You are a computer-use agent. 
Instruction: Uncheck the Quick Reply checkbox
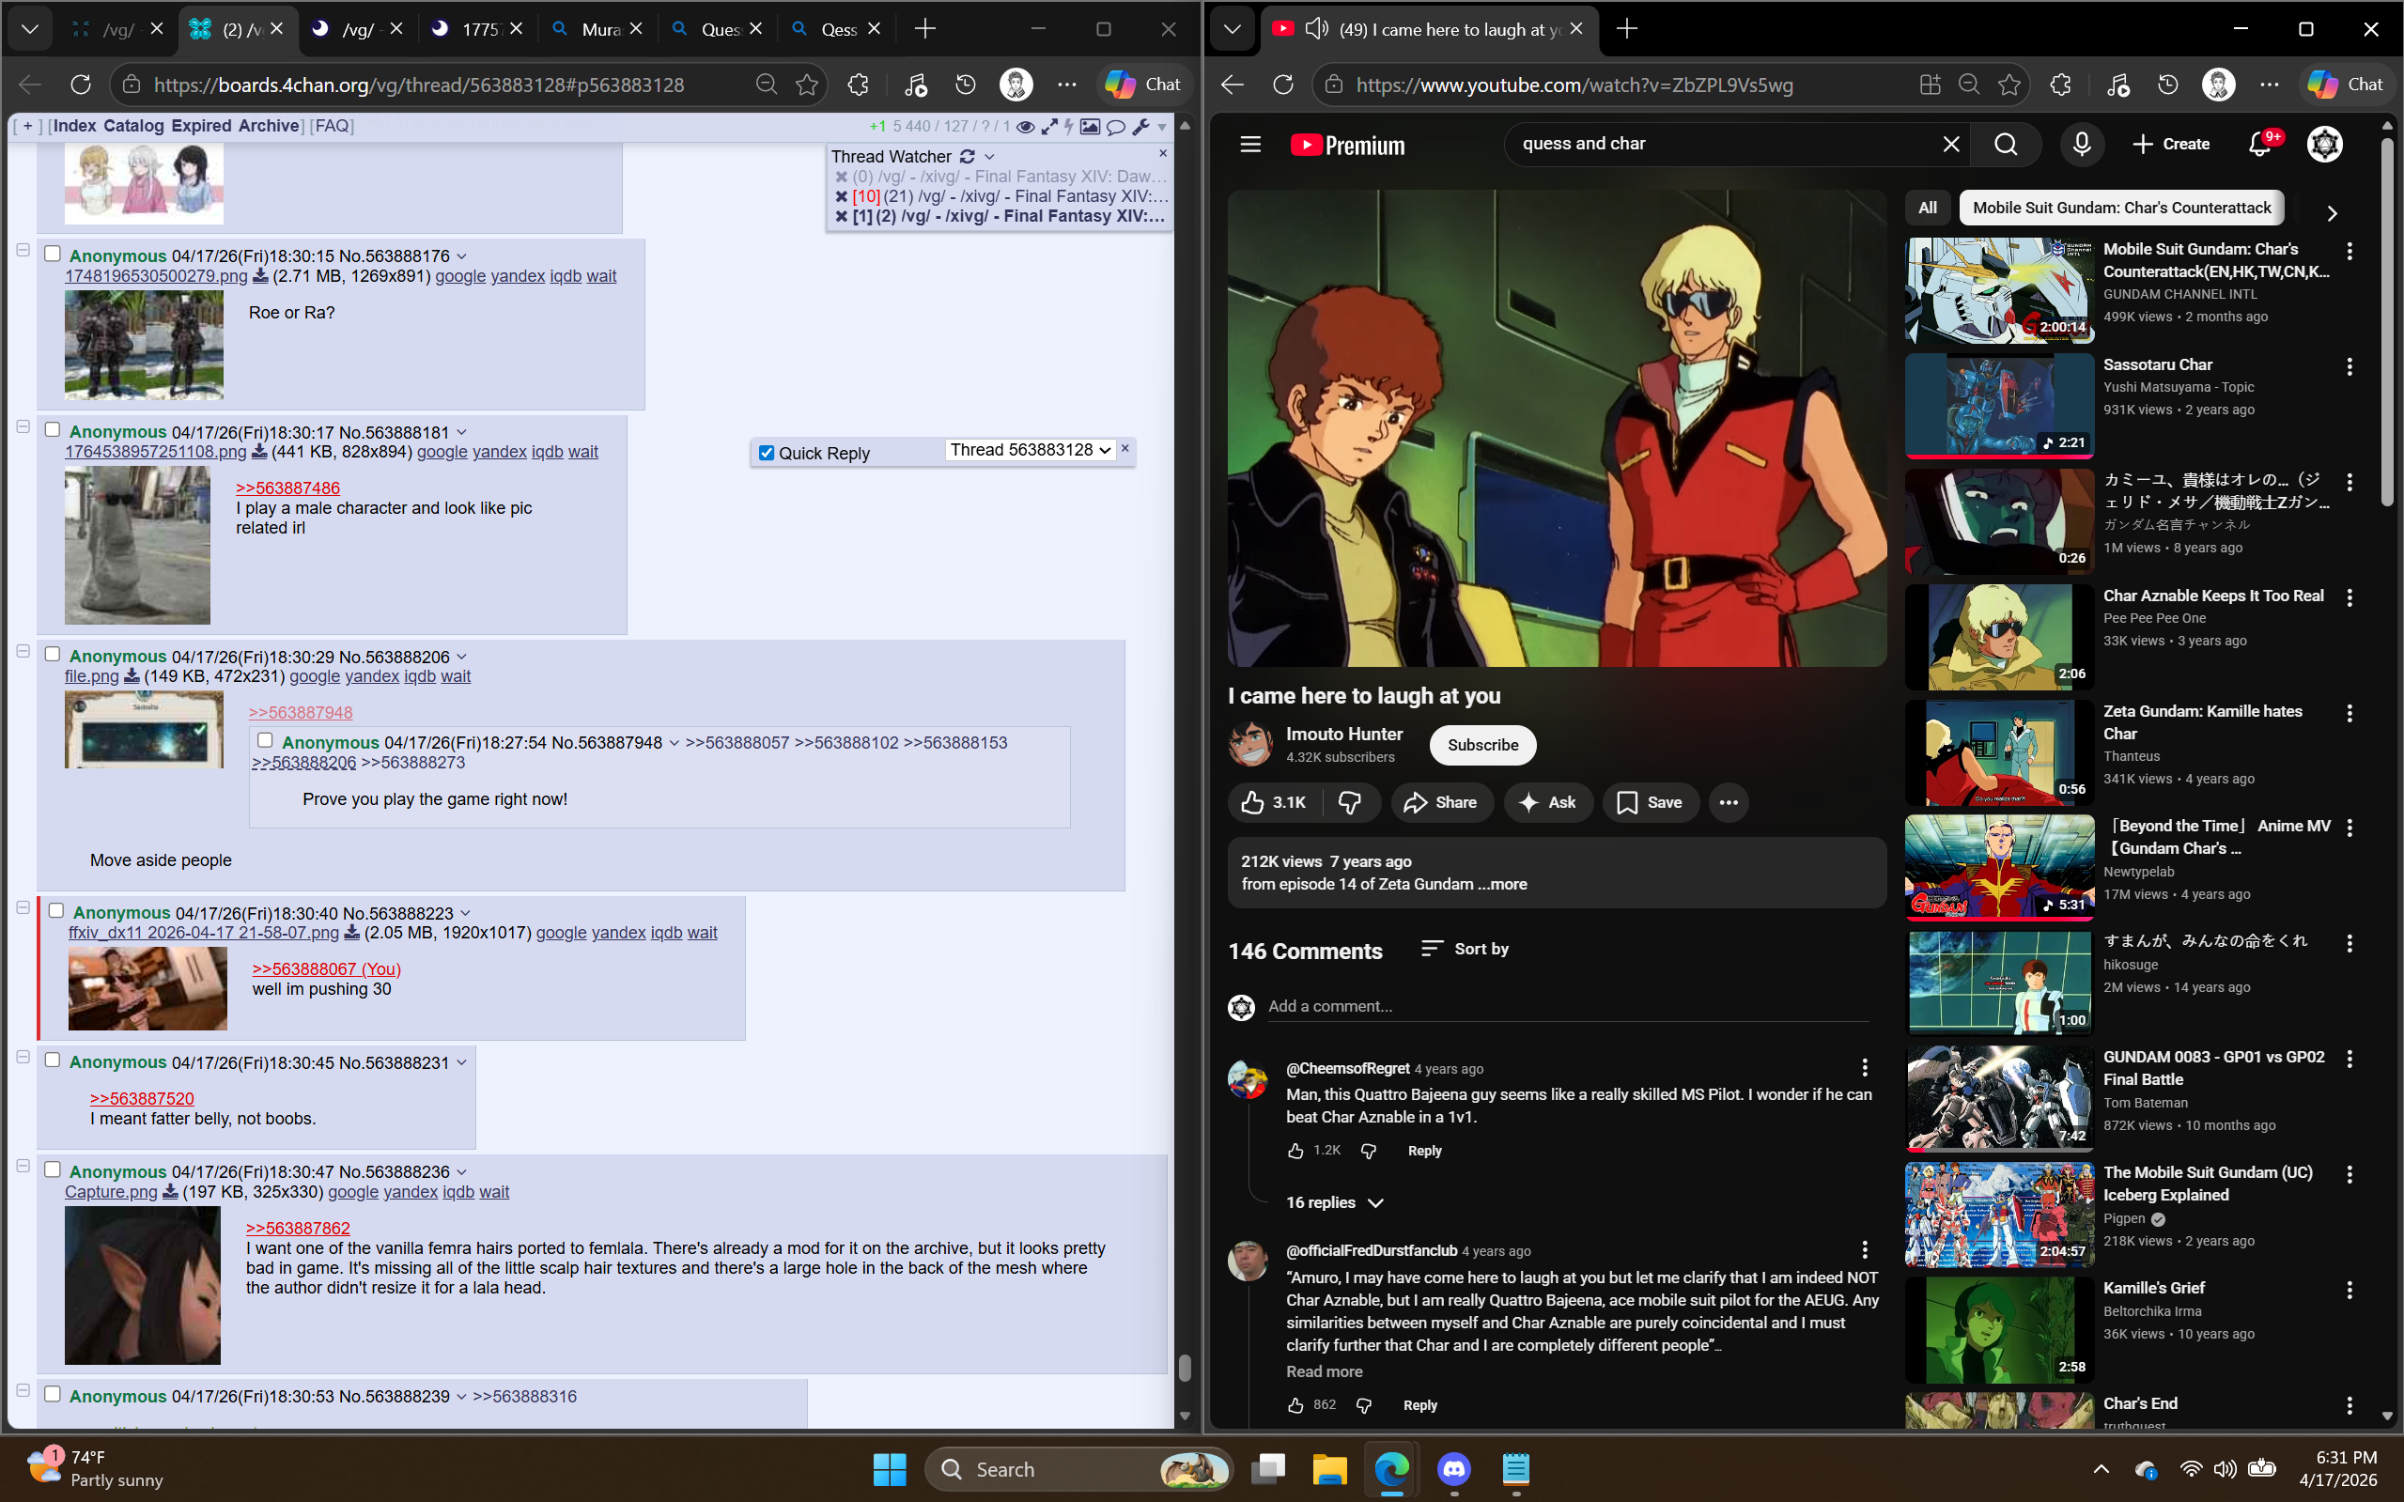(766, 453)
